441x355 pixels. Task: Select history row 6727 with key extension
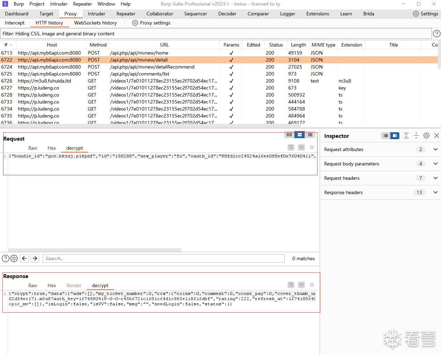point(219,88)
